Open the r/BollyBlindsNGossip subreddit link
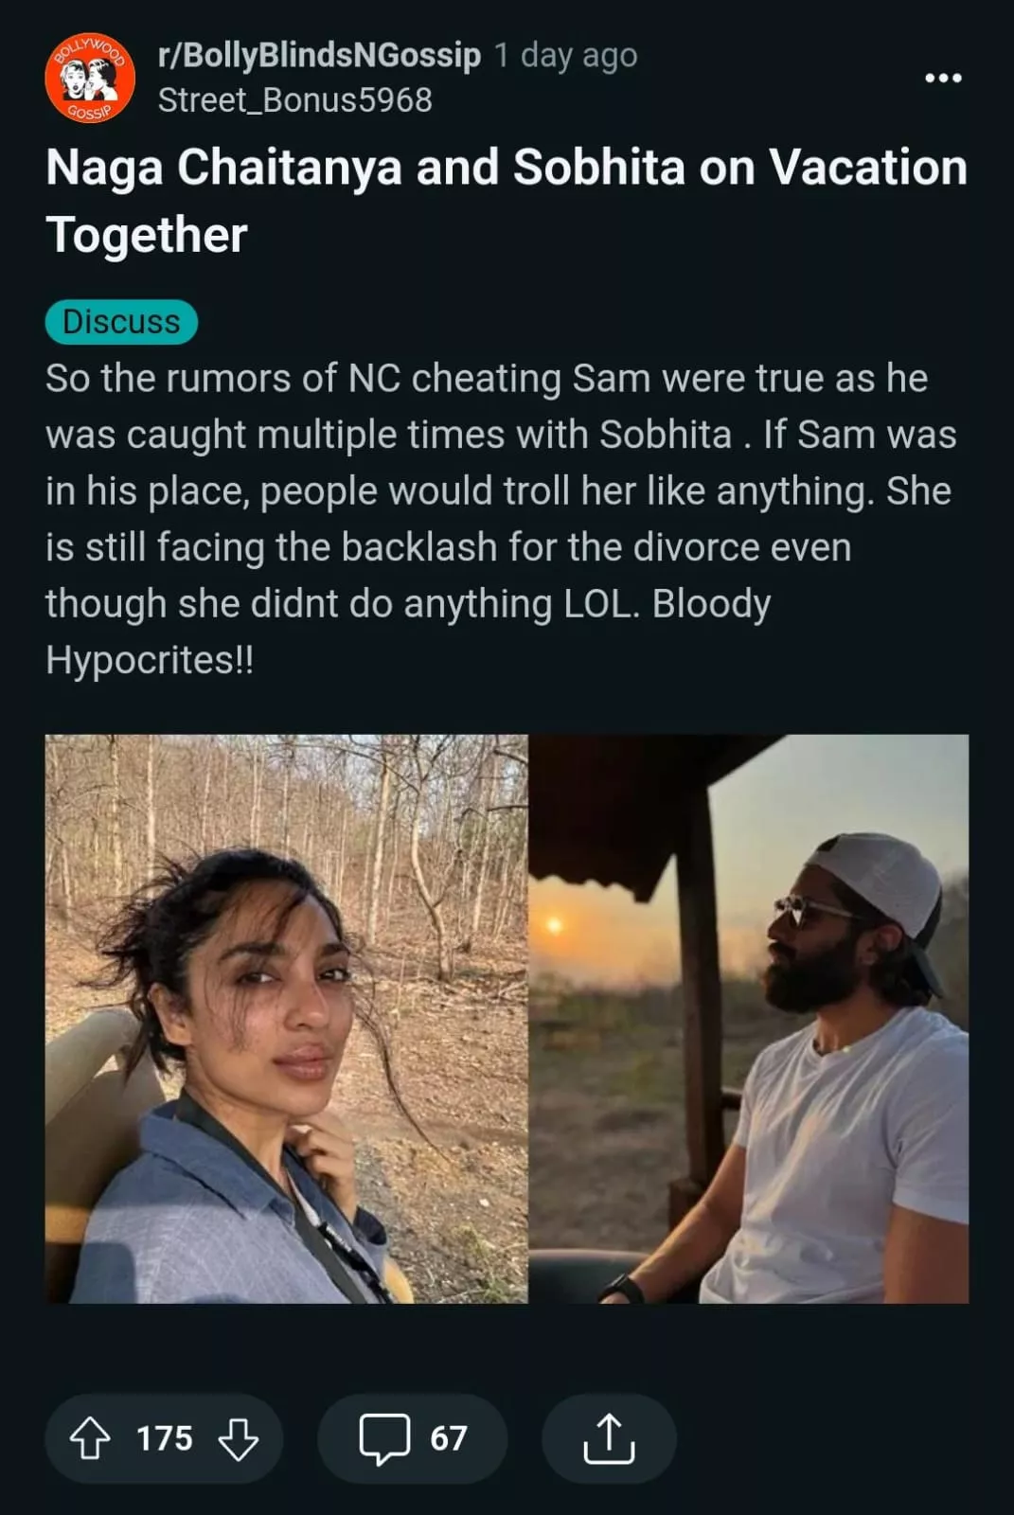 coord(319,55)
